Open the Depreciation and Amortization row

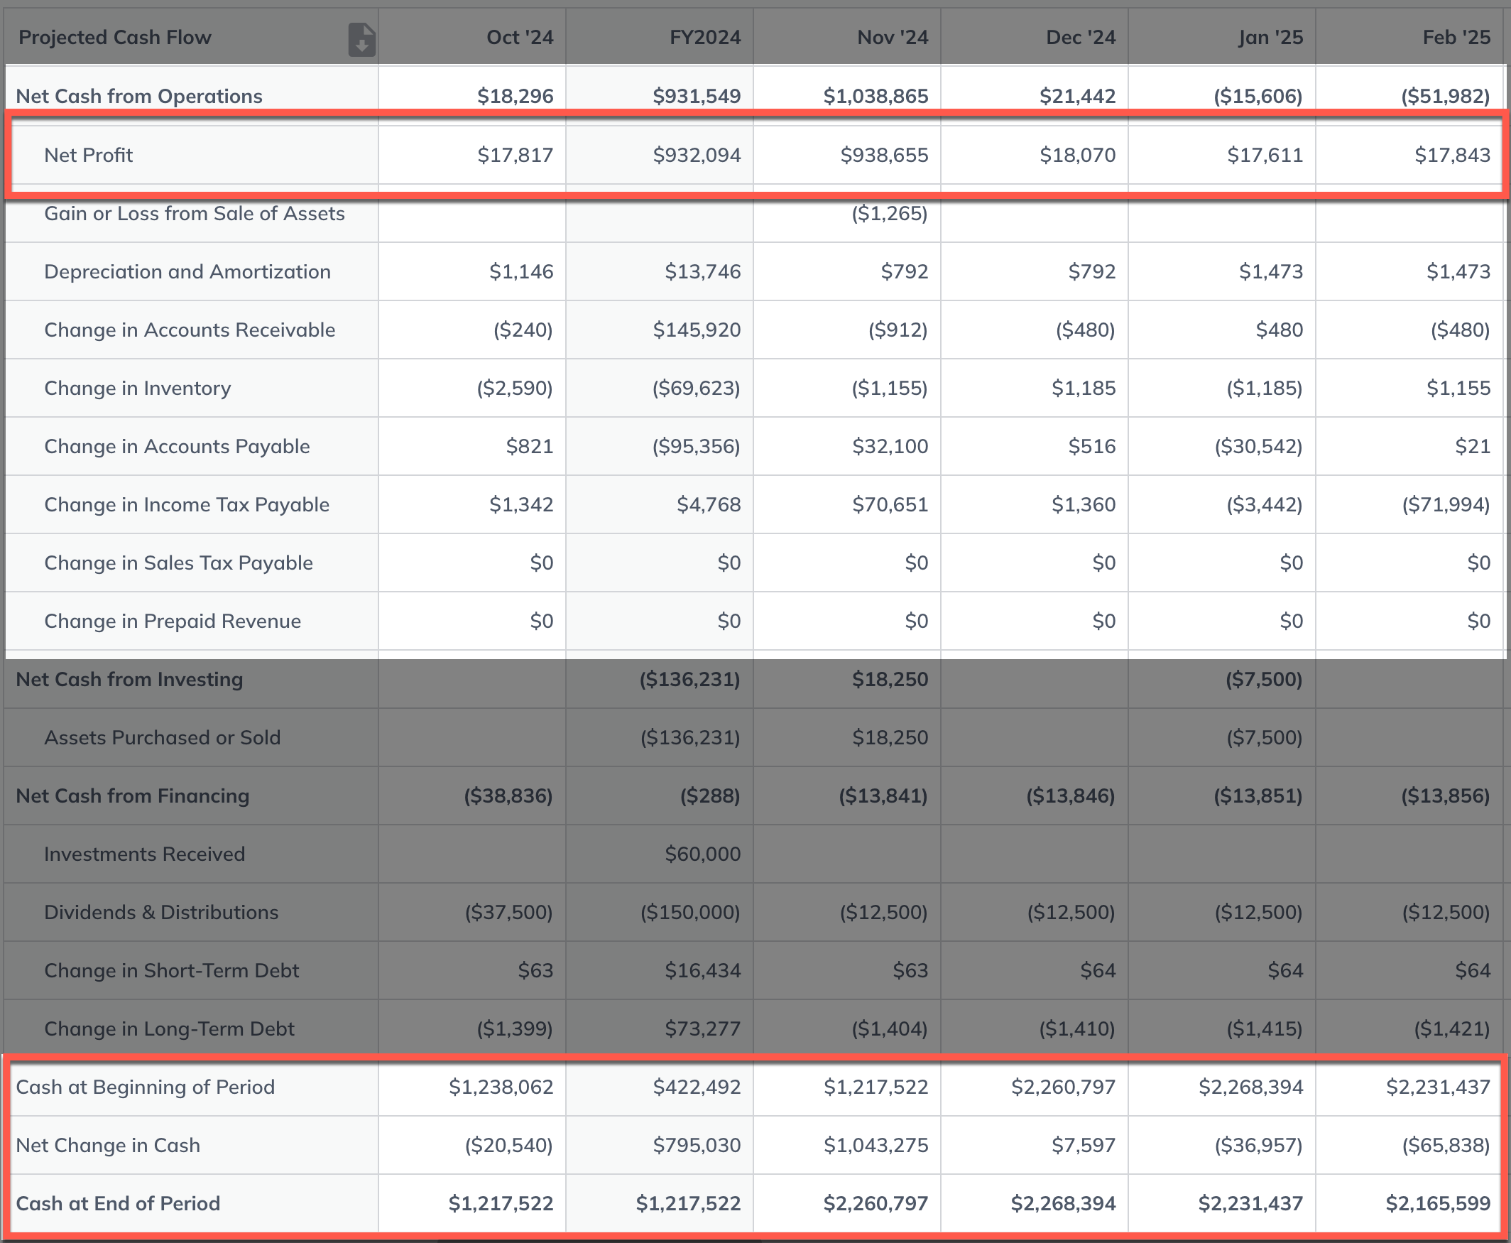coord(187,271)
